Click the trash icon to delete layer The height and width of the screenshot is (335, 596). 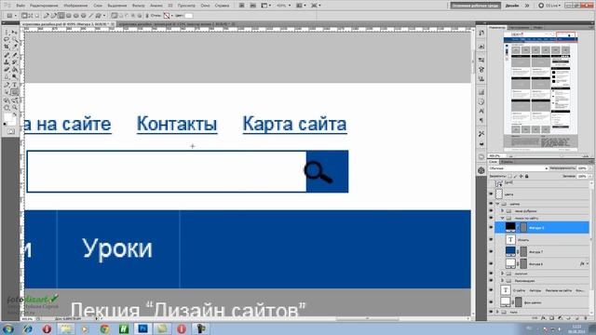tap(585, 318)
